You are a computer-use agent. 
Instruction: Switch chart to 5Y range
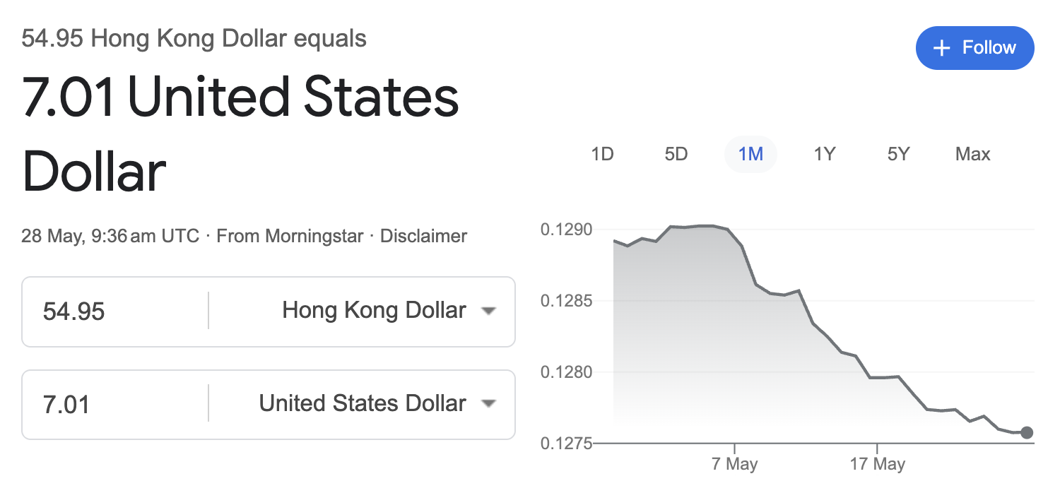coord(899,154)
